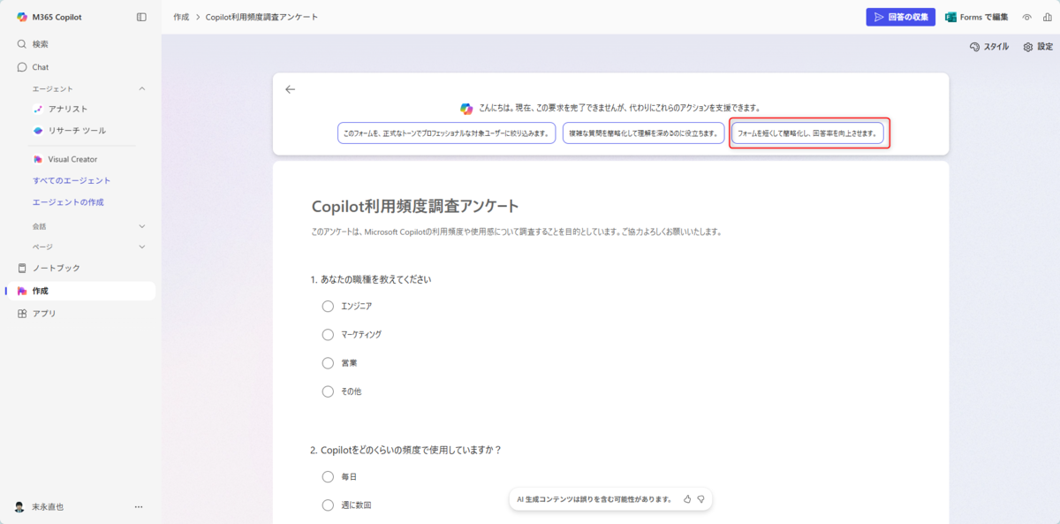View responses with the bar chart icon
Image resolution: width=1060 pixels, height=524 pixels.
[x=1046, y=17]
